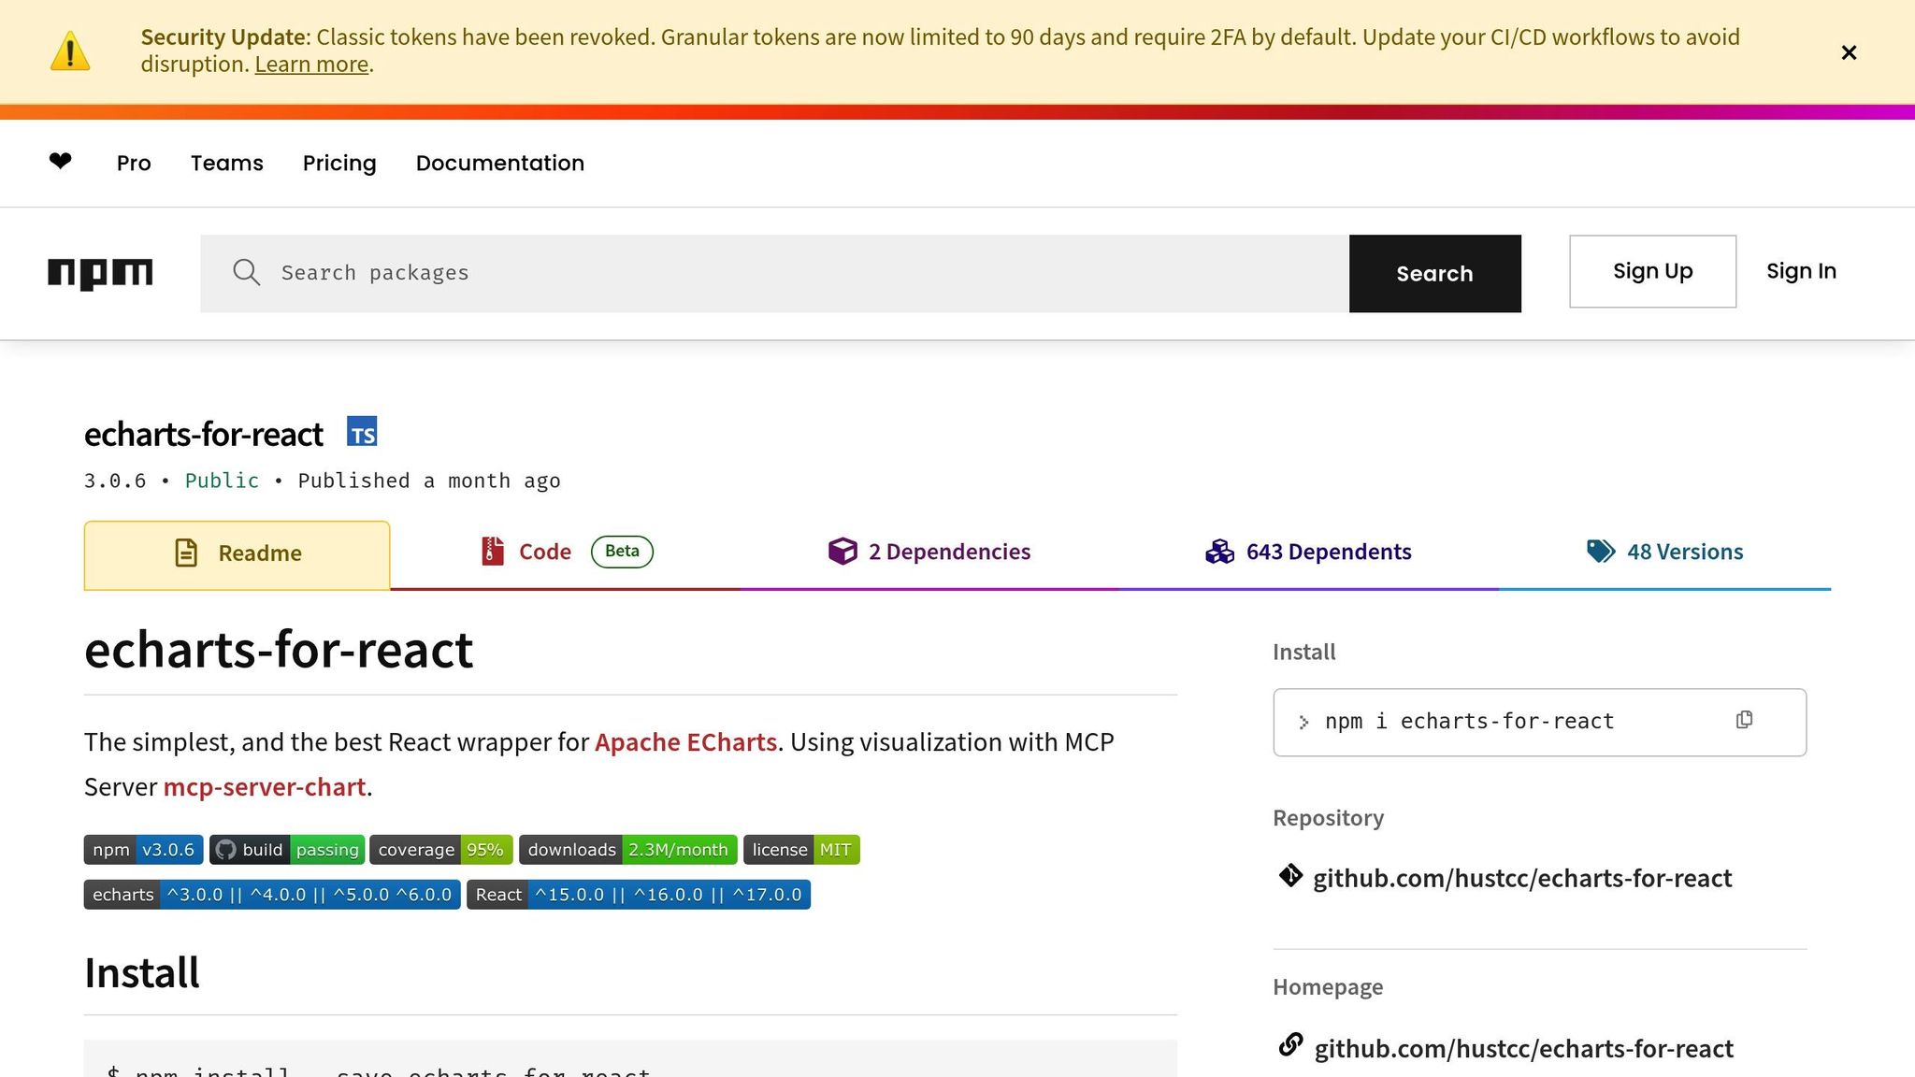Screen dimensions: 1915x1077
Task: Open the 643 Dependents tab
Action: (1308, 552)
